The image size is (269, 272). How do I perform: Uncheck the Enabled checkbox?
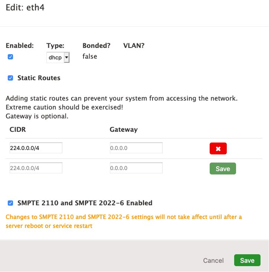10,56
